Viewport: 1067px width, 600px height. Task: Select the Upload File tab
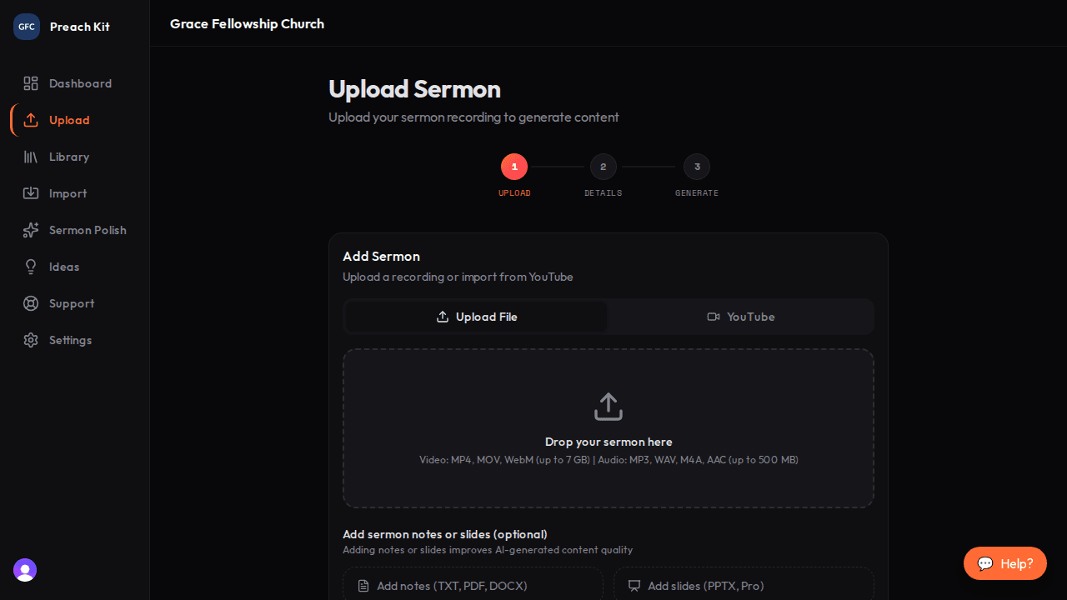point(476,317)
